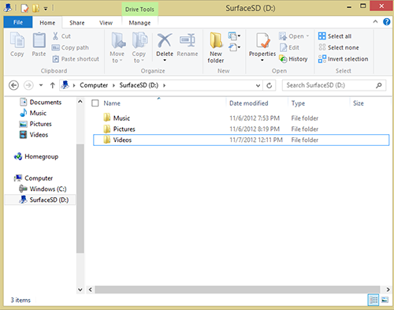
Task: Customize Quick Access Toolbar dropdown
Action: (x=46, y=9)
